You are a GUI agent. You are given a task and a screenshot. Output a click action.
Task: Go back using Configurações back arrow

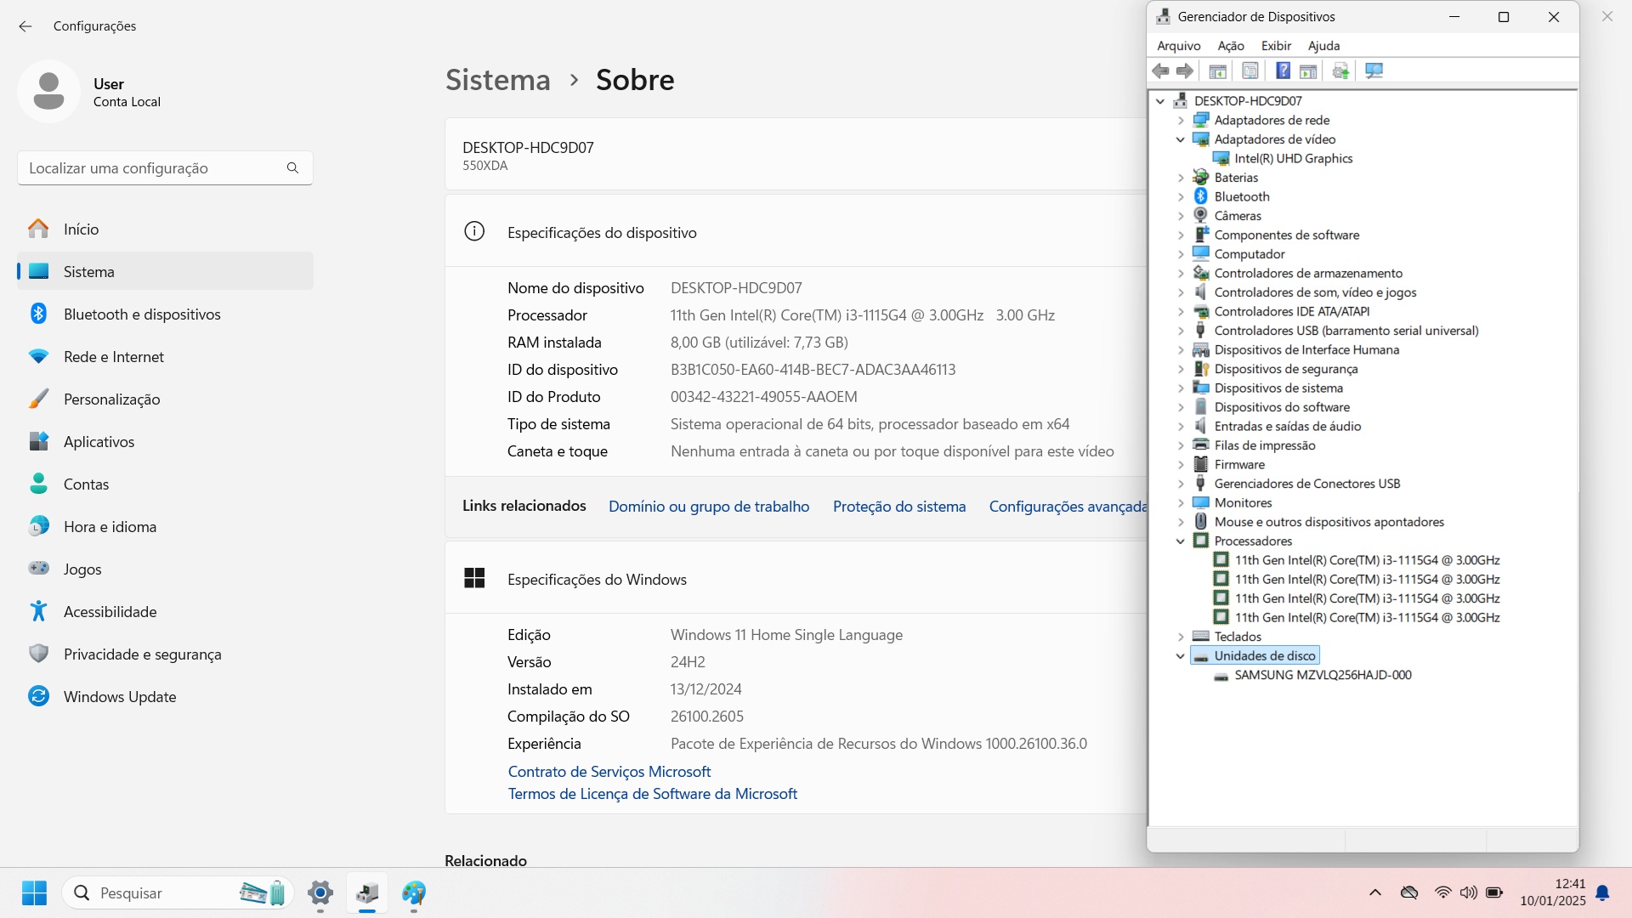coord(25,26)
